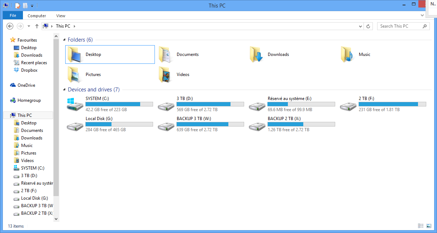Viewport: 437px width, 233px height.
Task: Switch to details view in status bar
Action: pos(421,226)
